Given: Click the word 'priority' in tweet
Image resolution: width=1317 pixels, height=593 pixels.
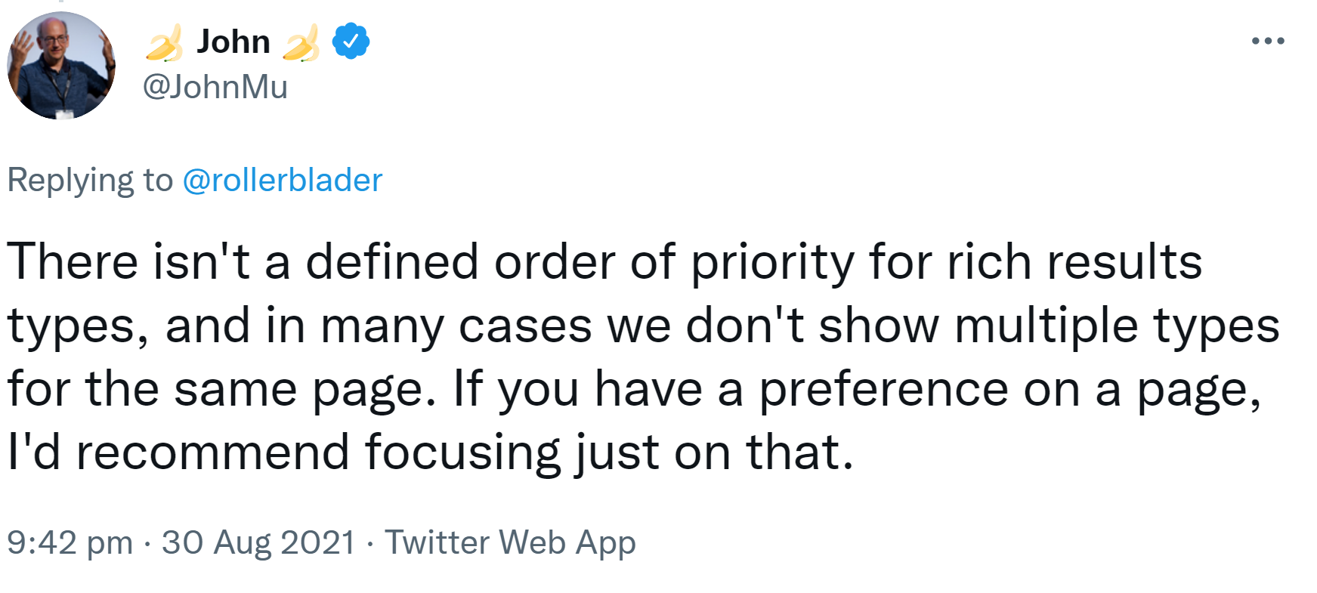Looking at the screenshot, I should (x=772, y=262).
